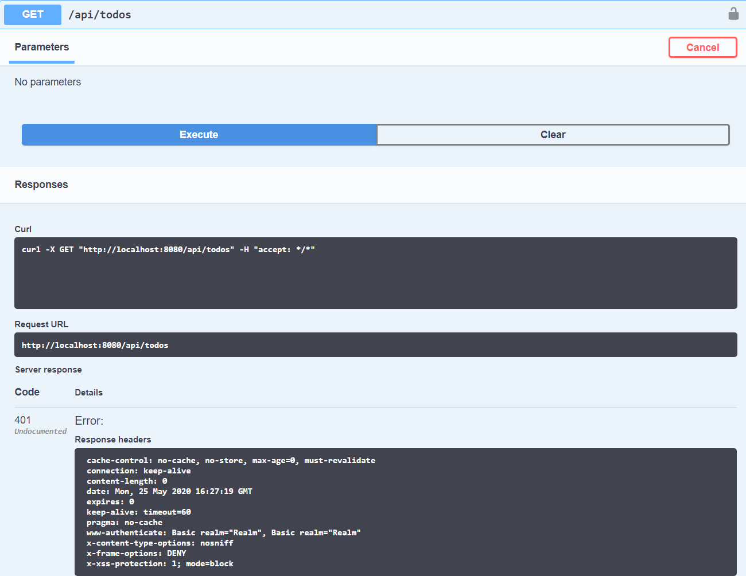
Task: Click the 'Request URL' label
Action: [41, 324]
